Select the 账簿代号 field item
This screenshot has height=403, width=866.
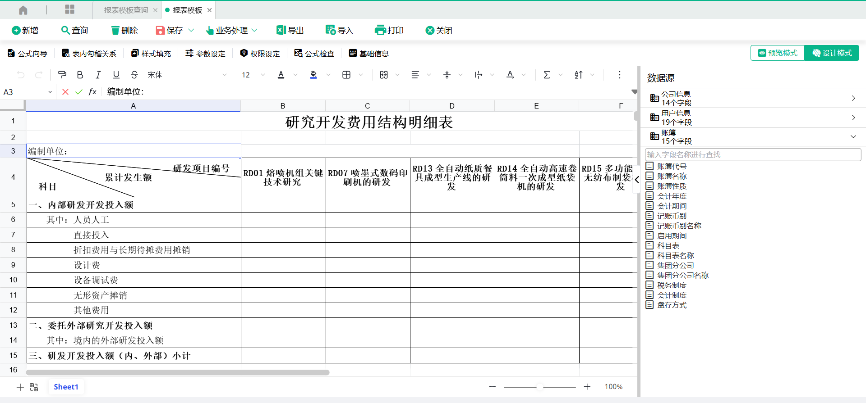[671, 166]
